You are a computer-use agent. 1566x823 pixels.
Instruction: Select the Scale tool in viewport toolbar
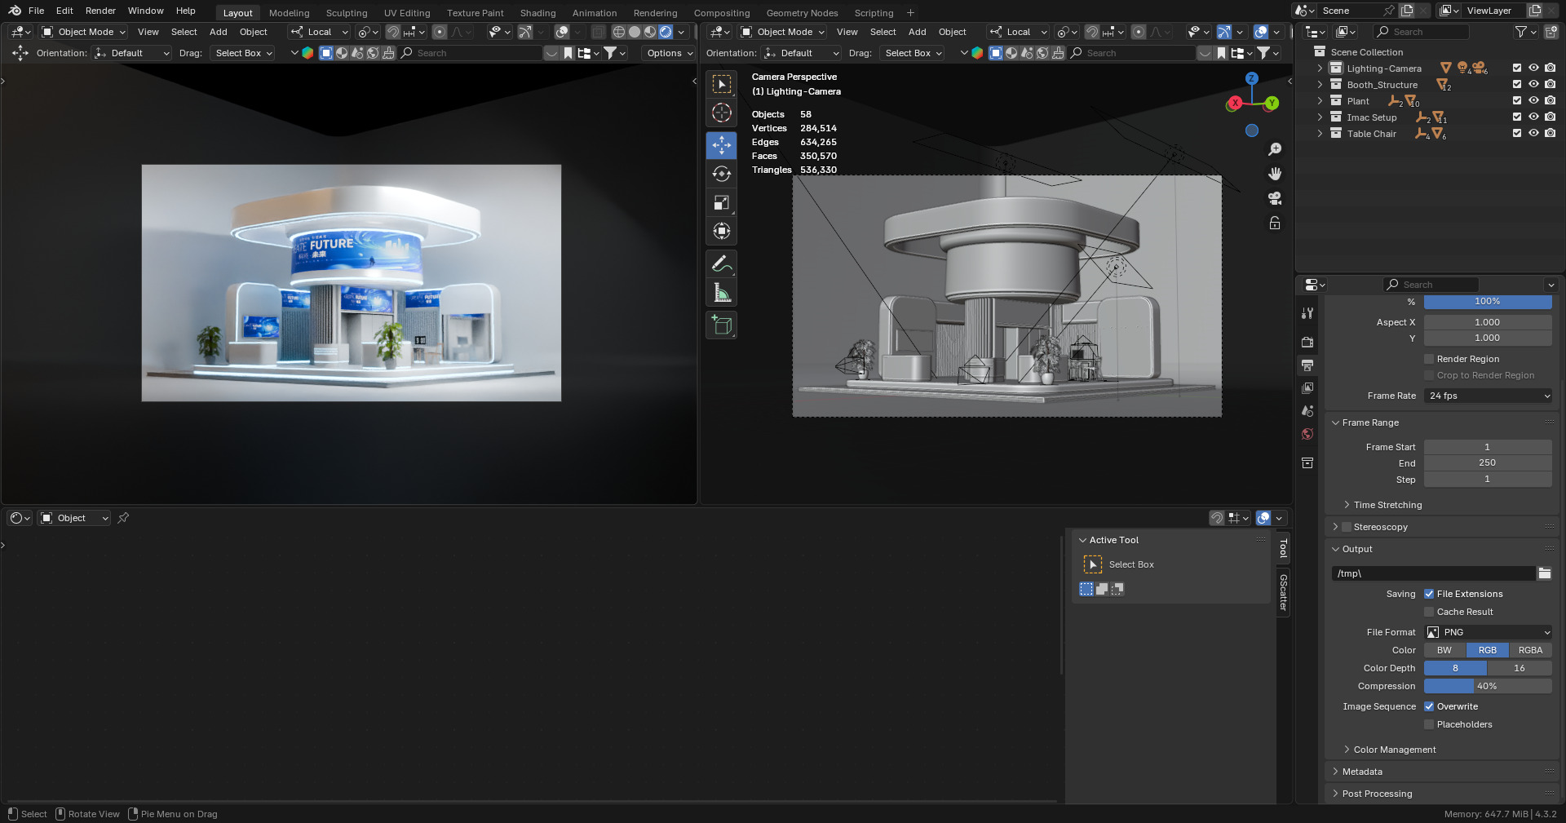(721, 202)
